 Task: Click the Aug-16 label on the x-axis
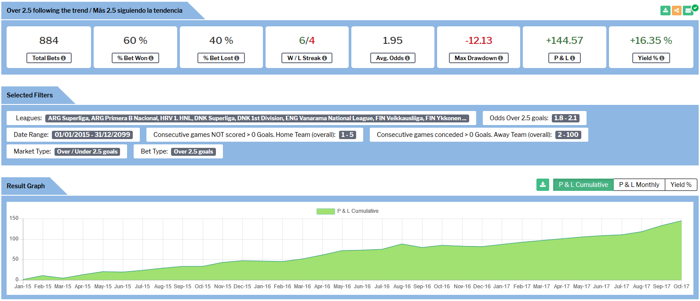[402, 287]
